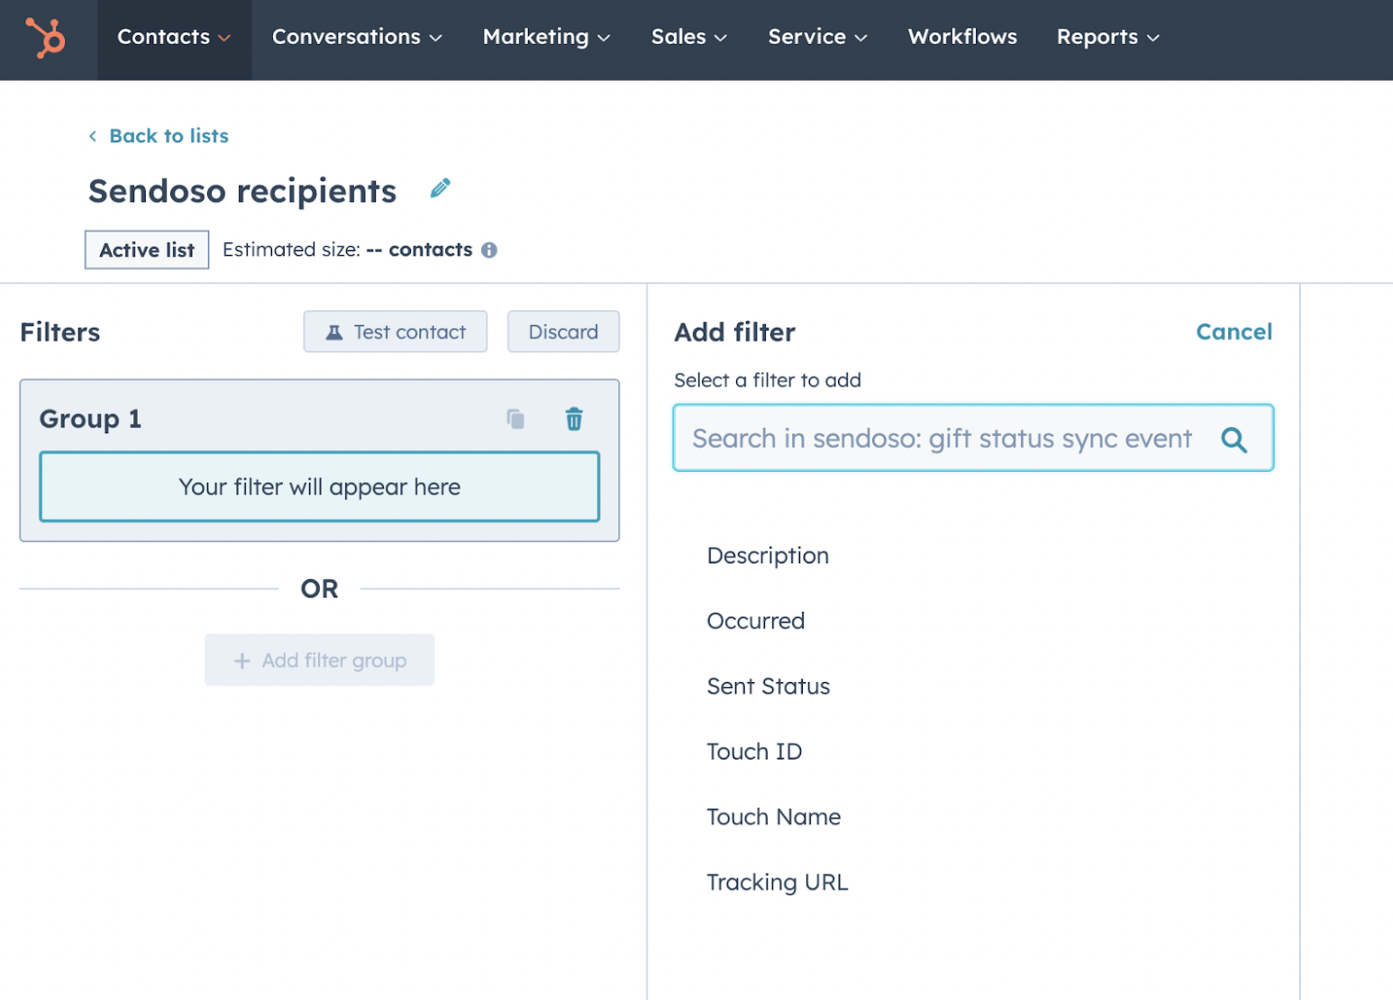Edit list name with the pencil icon
Screen dimensions: 1393x1000
(x=440, y=187)
